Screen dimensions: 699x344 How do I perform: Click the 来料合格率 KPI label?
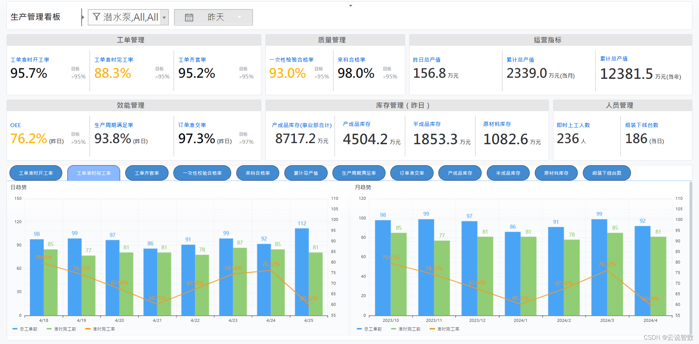pyautogui.click(x=351, y=60)
